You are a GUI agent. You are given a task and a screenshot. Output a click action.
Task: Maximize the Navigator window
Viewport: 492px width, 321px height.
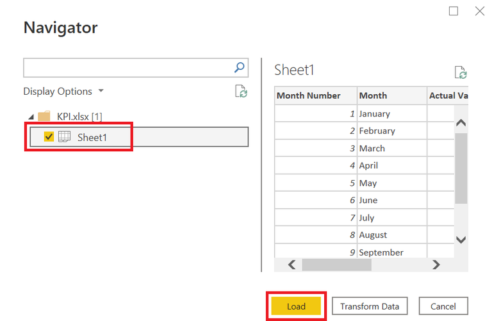click(454, 11)
